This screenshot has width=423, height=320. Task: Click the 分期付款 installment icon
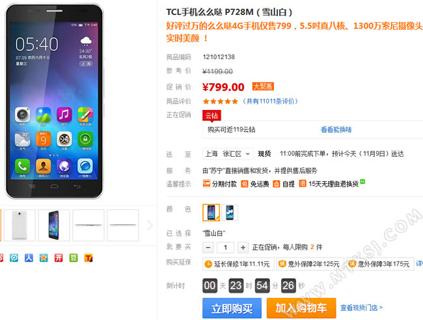click(x=206, y=183)
